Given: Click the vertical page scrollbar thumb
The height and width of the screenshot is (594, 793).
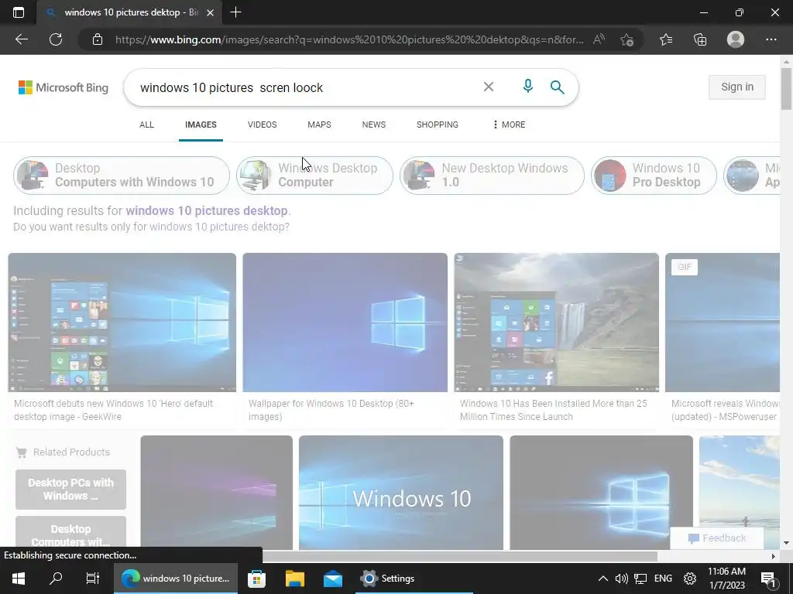Looking at the screenshot, I should click(x=786, y=89).
